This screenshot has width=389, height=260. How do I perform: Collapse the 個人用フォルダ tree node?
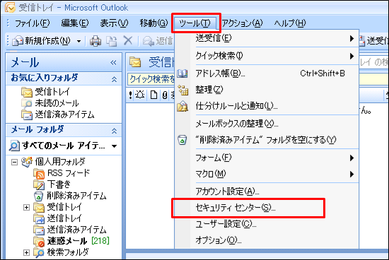pyautogui.click(x=15, y=162)
